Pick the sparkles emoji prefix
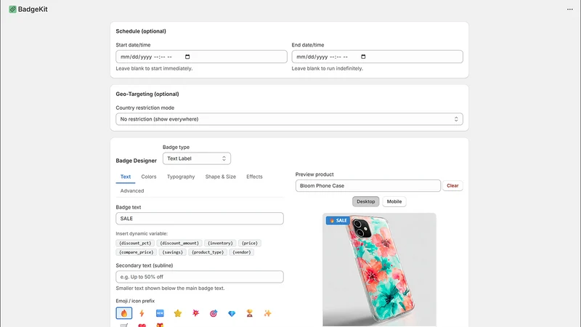The height and width of the screenshot is (327, 581). (x=267, y=313)
